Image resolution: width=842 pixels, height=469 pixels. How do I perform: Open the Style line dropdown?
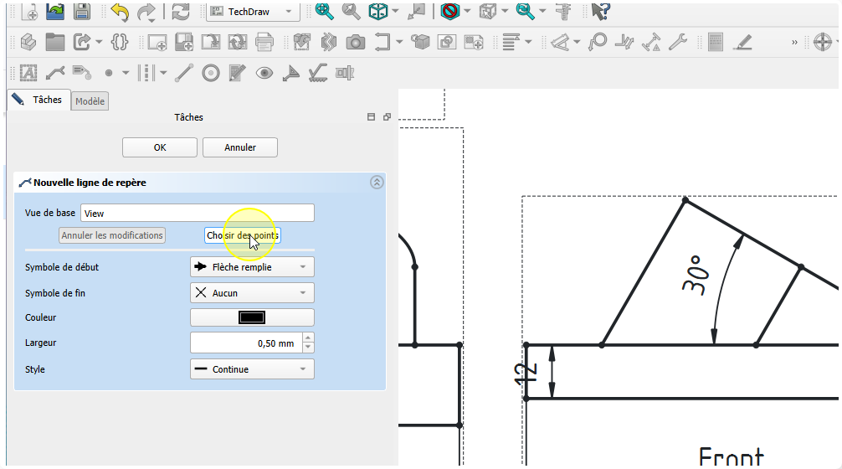pyautogui.click(x=253, y=369)
